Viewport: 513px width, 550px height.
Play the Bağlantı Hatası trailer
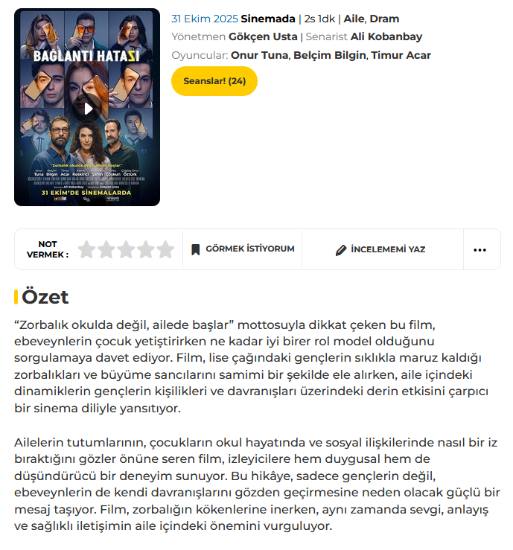[87, 109]
